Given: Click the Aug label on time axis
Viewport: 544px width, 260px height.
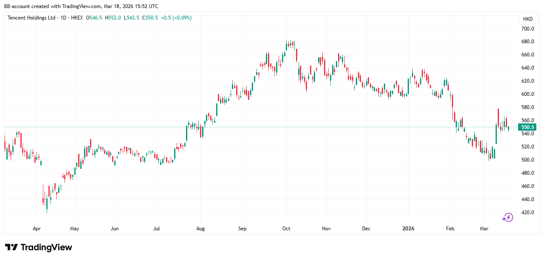Looking at the screenshot, I should pyautogui.click(x=200, y=229).
